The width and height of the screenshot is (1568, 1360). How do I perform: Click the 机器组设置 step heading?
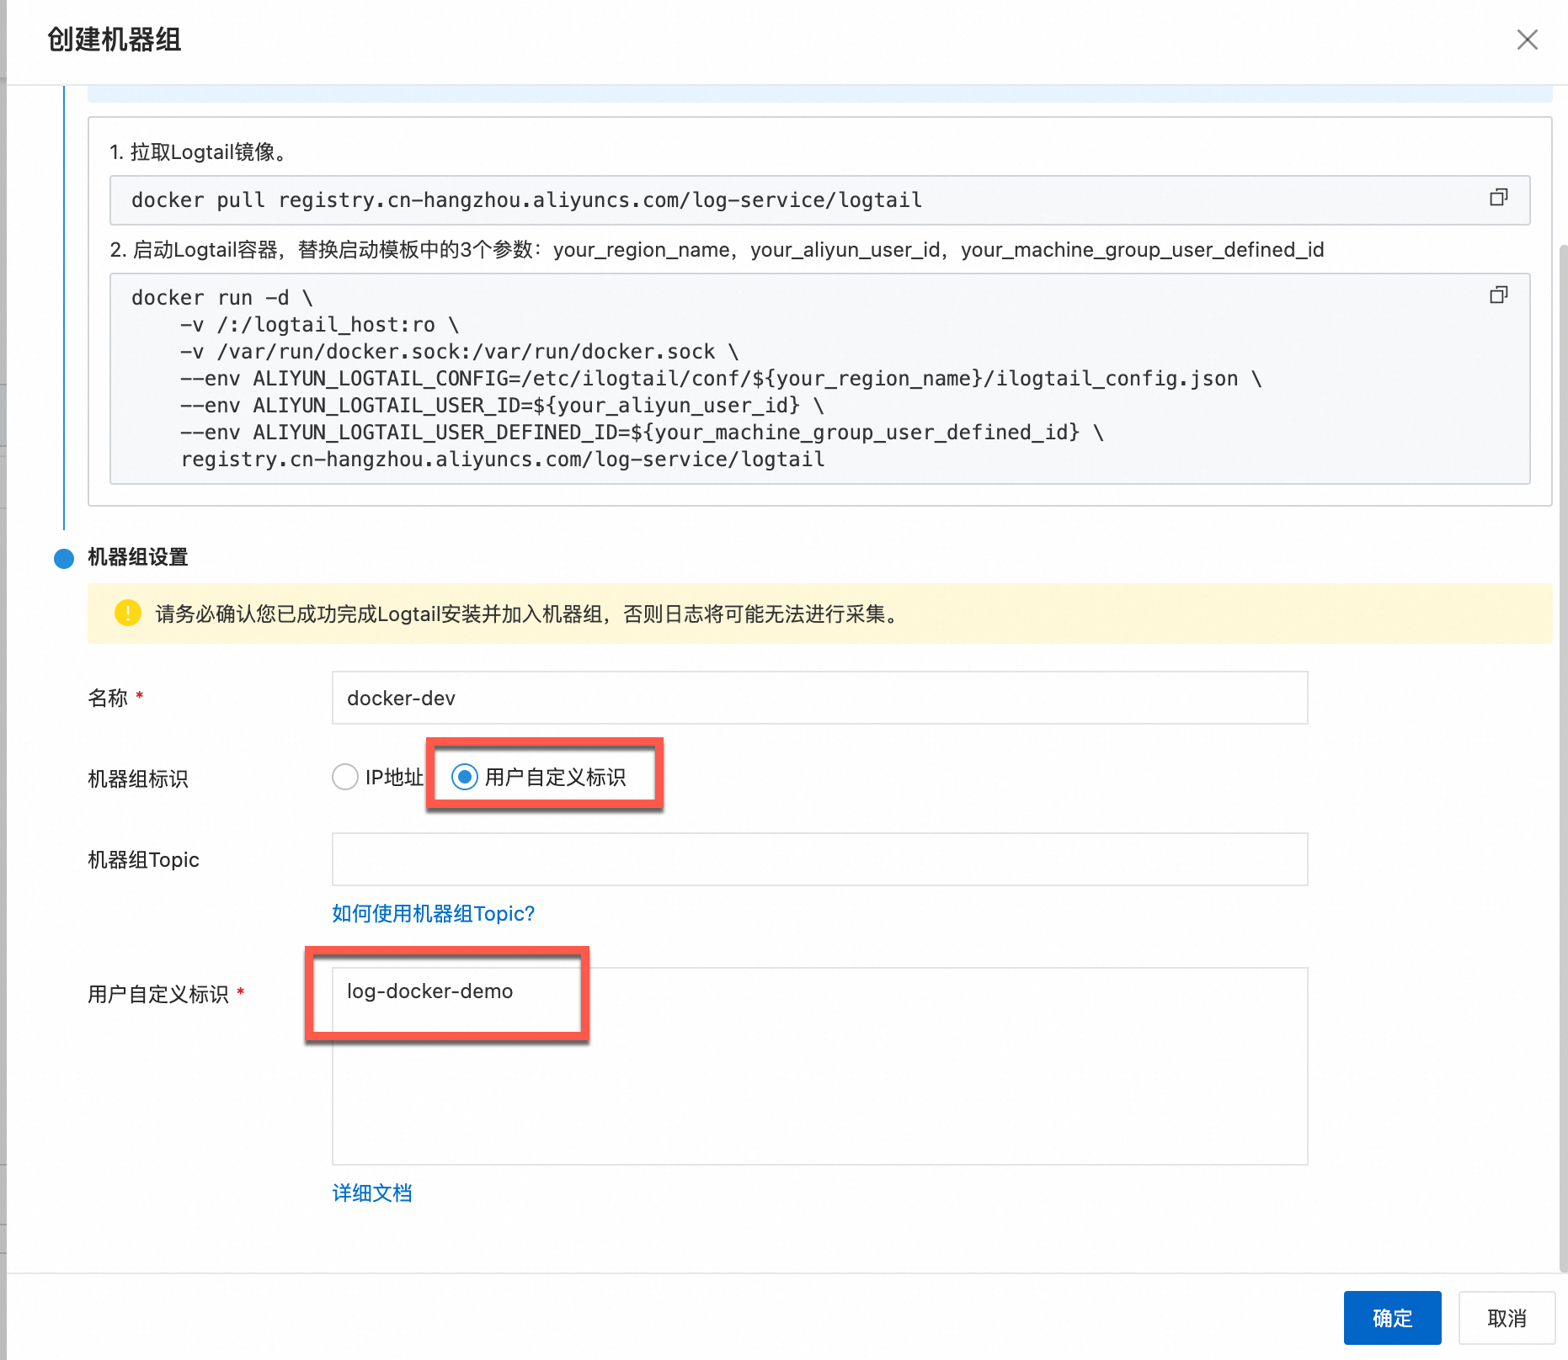(x=138, y=557)
